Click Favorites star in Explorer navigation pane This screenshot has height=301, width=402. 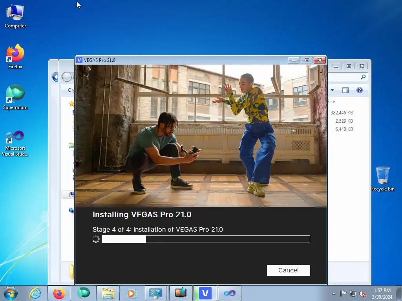71,103
